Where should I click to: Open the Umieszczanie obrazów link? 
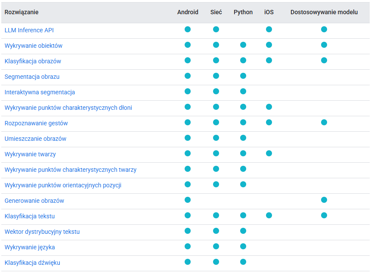pos(35,139)
